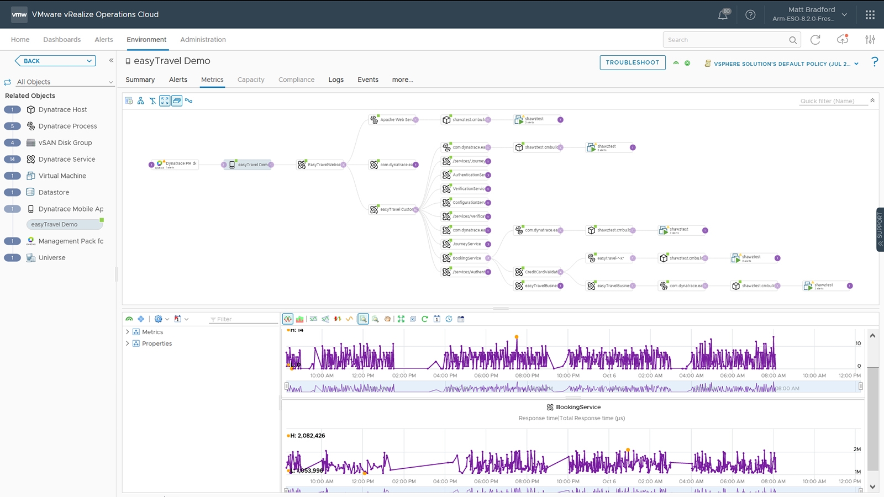Click the blue diamond properties icon above metric tree
Viewport: 884px width, 497px height.
pyautogui.click(x=141, y=319)
